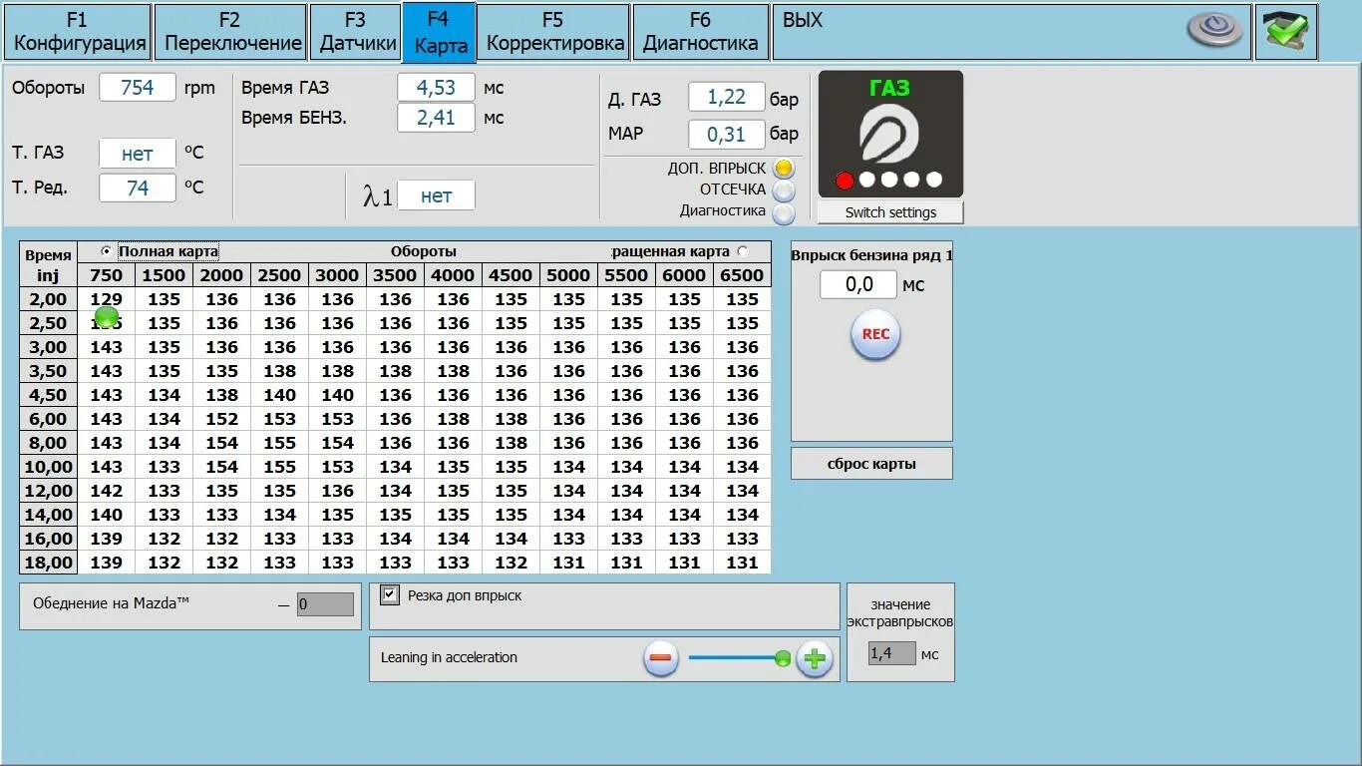Click the ДОП. ВПРЫСК yellow indicator
1362x766 pixels.
tap(784, 169)
